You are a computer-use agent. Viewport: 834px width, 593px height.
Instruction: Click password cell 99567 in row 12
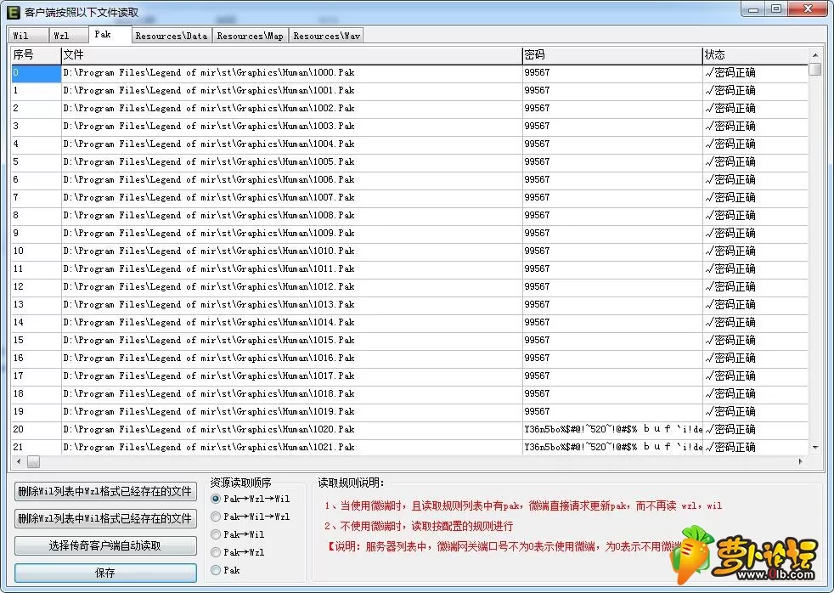click(x=612, y=286)
